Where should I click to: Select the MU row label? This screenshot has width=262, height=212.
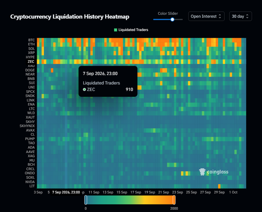32,160
